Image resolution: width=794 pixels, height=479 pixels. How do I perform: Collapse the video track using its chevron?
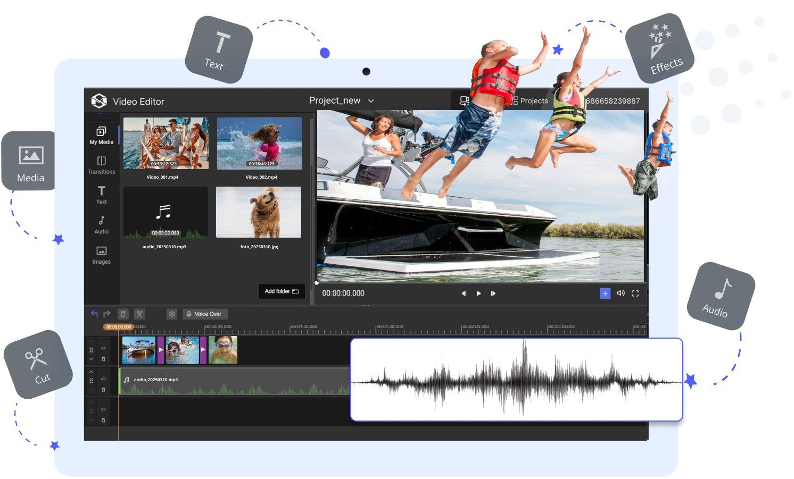click(x=91, y=358)
